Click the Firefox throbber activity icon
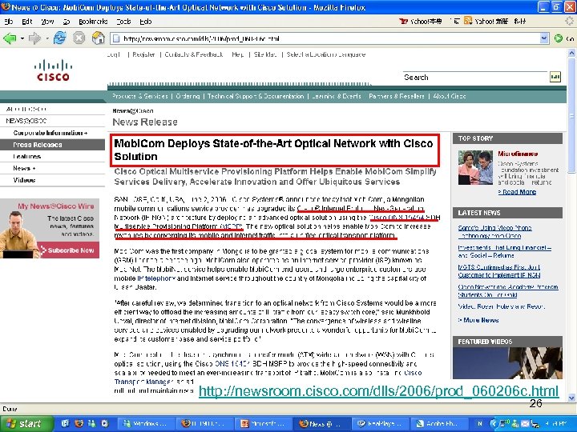 click(x=570, y=22)
